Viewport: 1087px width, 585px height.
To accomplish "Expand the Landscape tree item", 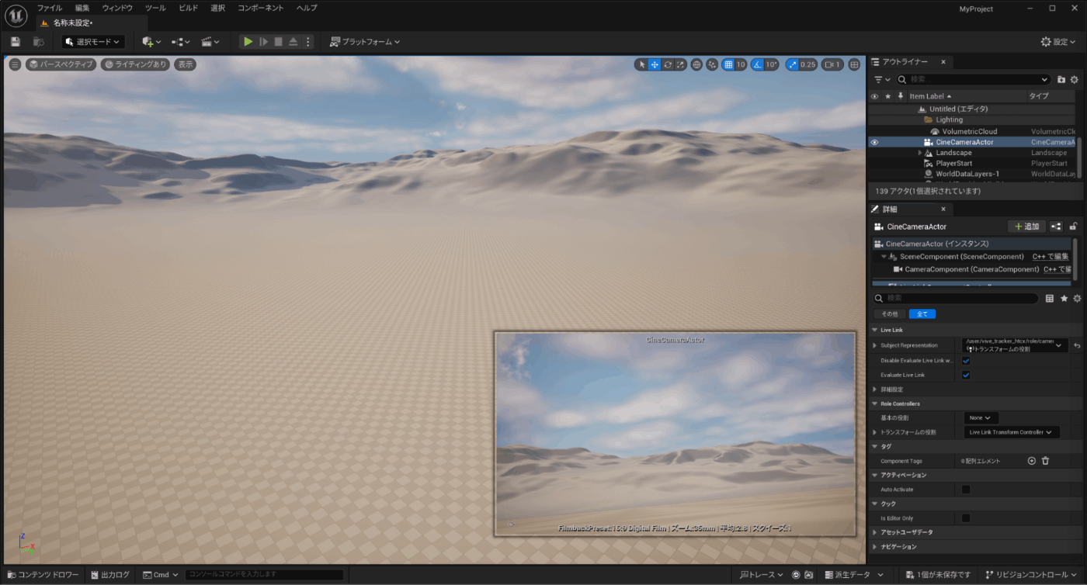I will [920, 153].
